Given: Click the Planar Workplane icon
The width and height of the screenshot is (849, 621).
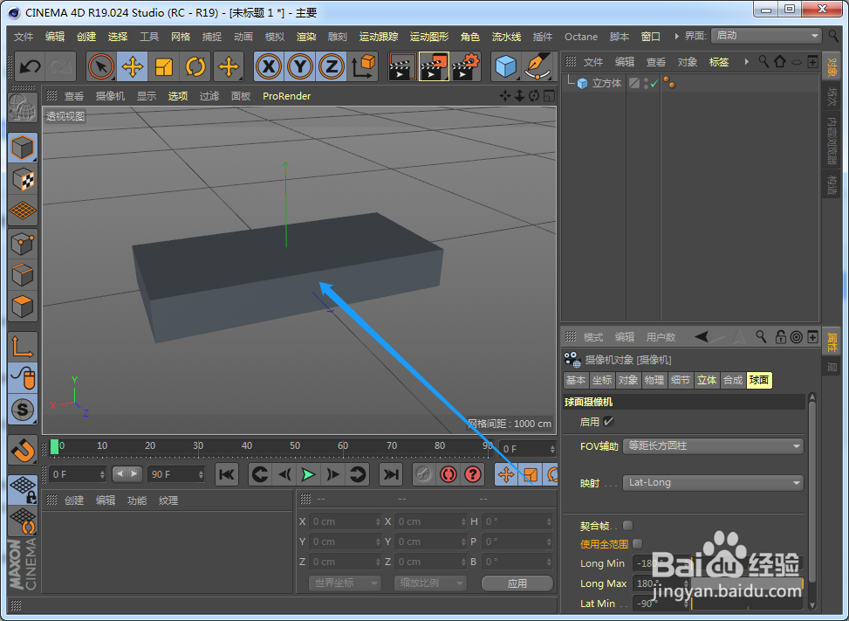Looking at the screenshot, I should coord(22,521).
